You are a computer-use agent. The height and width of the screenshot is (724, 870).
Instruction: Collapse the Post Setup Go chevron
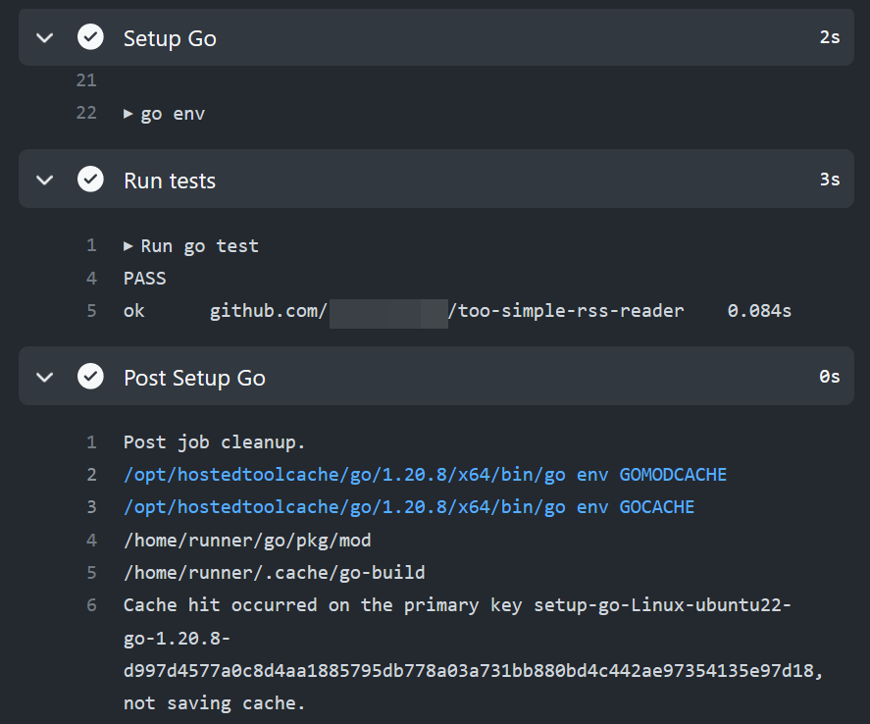(43, 378)
